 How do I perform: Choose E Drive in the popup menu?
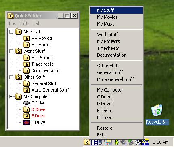click(116, 111)
